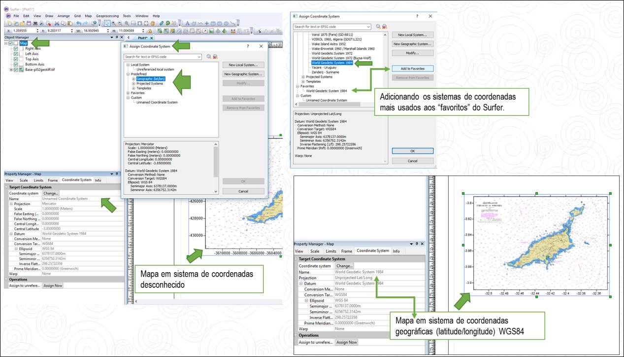Collapse the Mercator Projection property group
The image size is (624, 357).
point(11,204)
